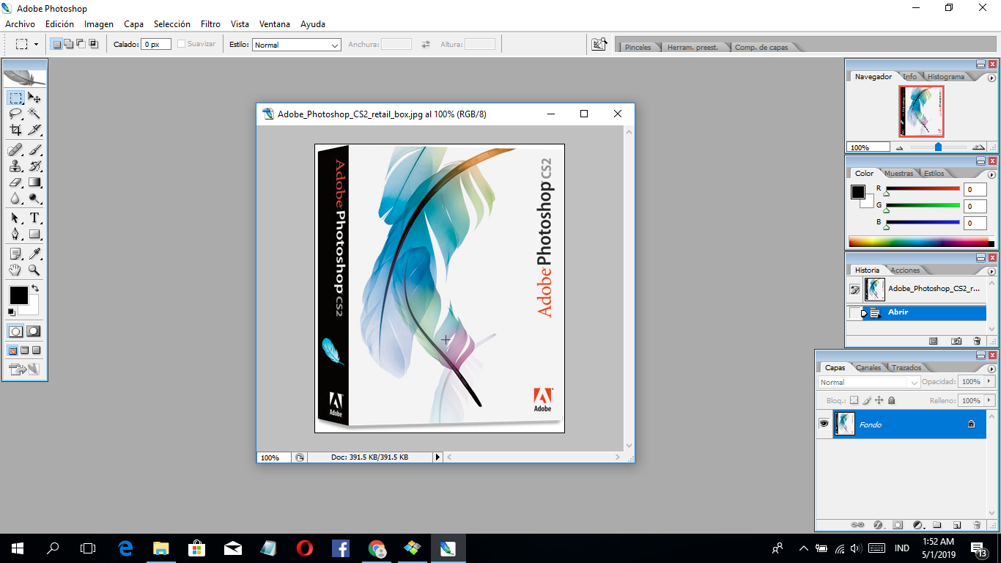Open layer blend mode Normal dropdown
The height and width of the screenshot is (563, 1001).
point(869,382)
